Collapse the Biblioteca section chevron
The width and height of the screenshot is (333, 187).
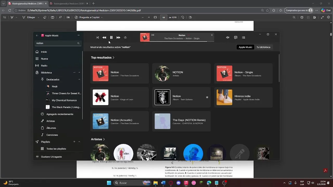pos(79,72)
